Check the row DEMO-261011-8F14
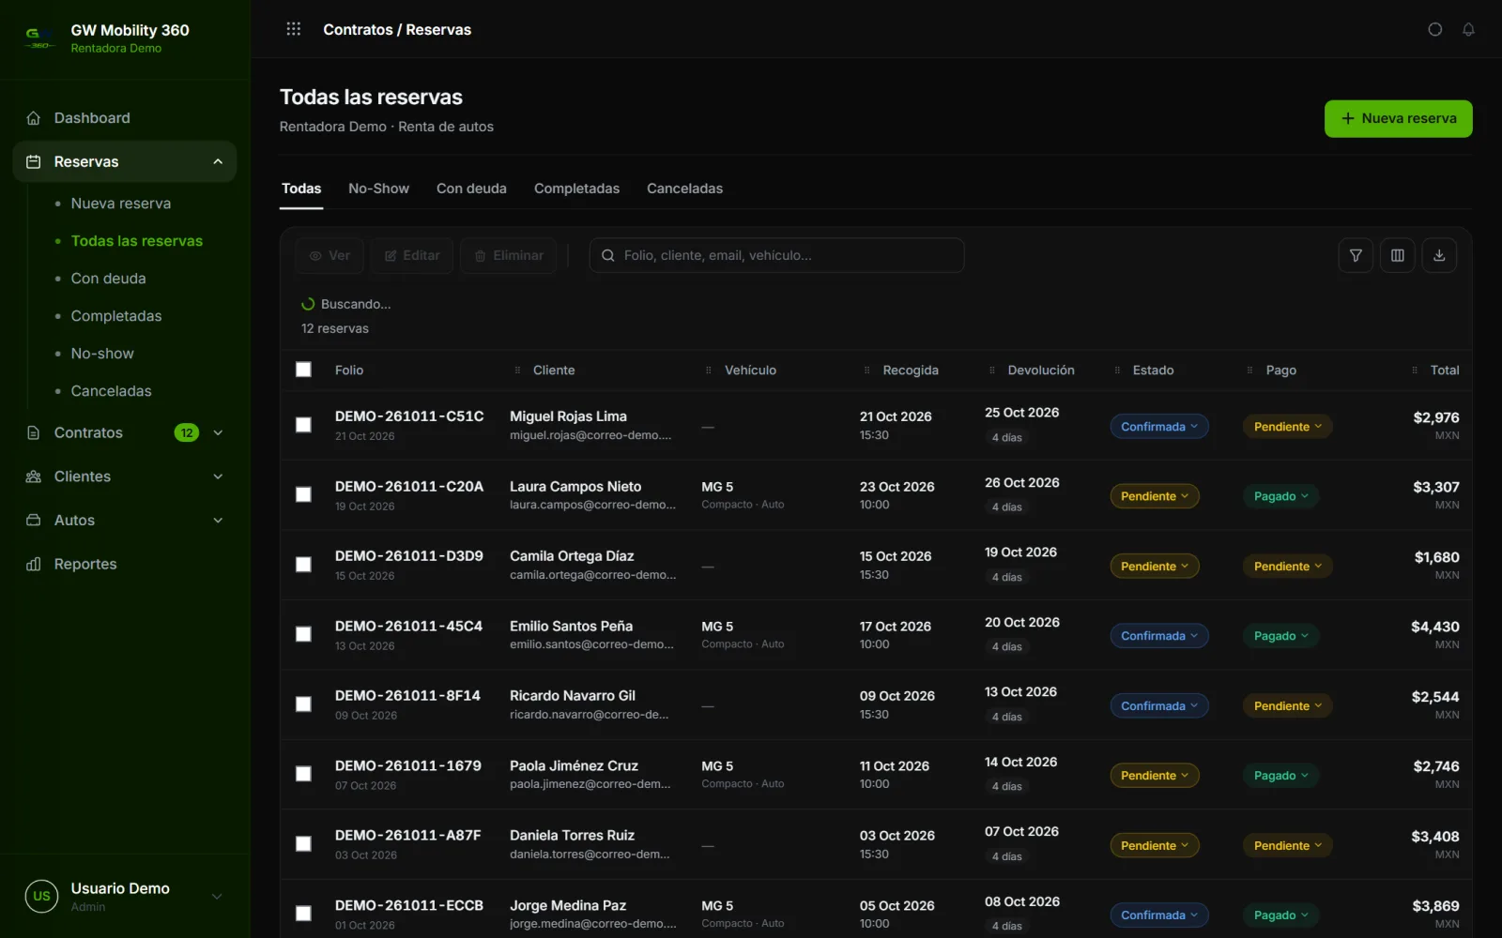 pyautogui.click(x=303, y=704)
